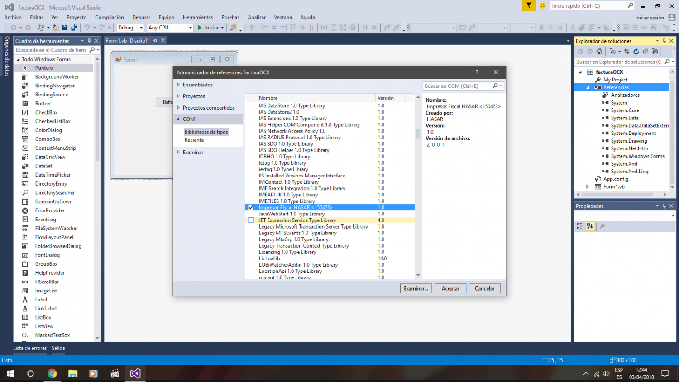Image resolution: width=679 pixels, height=382 pixels.
Task: Click the yellow notifications filter flag icon
Action: (529, 5)
